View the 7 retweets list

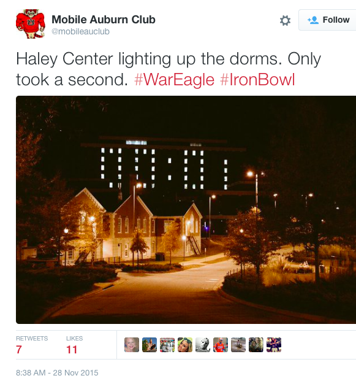32,345
